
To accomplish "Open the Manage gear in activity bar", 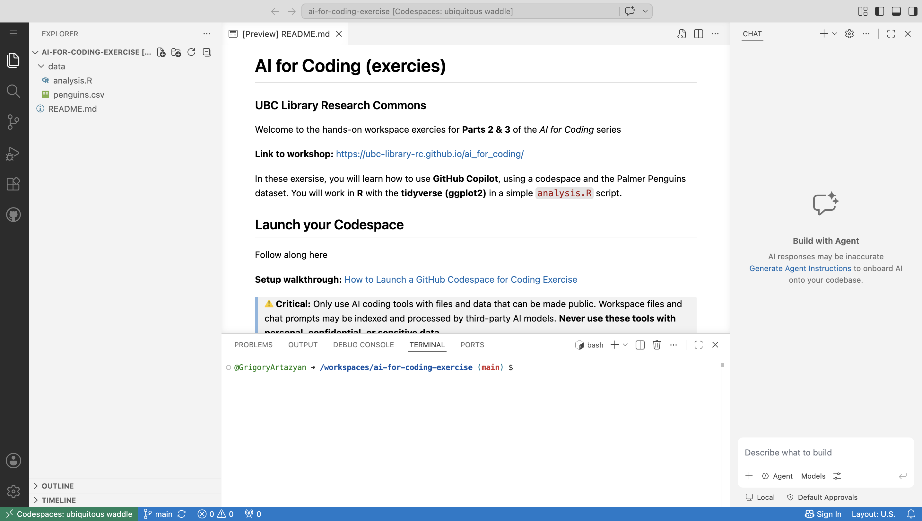I will (x=13, y=491).
